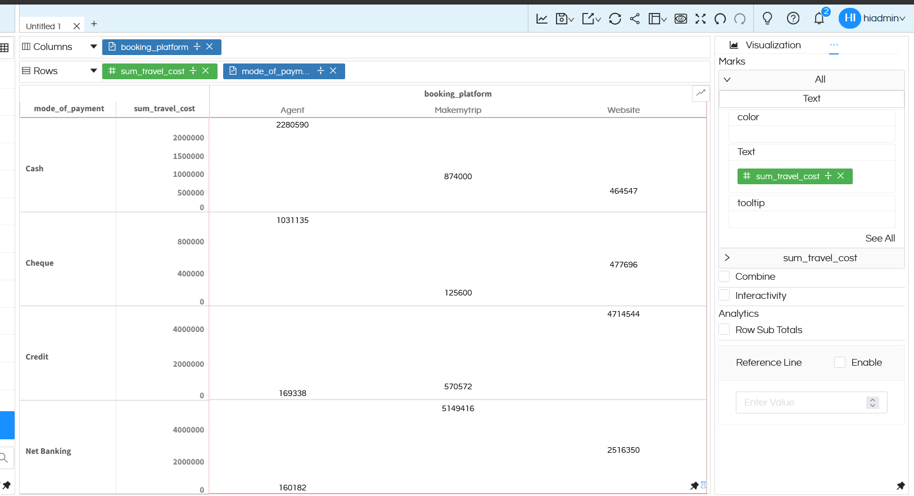The height and width of the screenshot is (496, 914).
Task: Click the trend chart icon above Website column
Action: click(x=701, y=93)
